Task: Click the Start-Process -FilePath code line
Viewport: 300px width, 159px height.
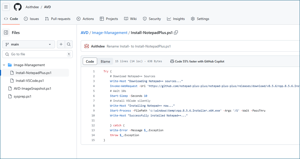Action: (x=187, y=110)
